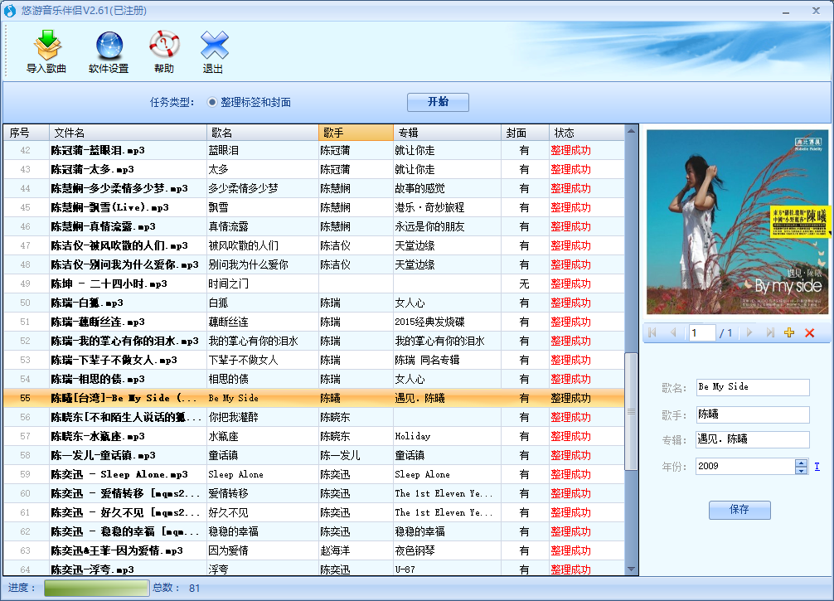The image size is (834, 601).
Task: Delete current cover using the red X icon
Action: click(809, 332)
